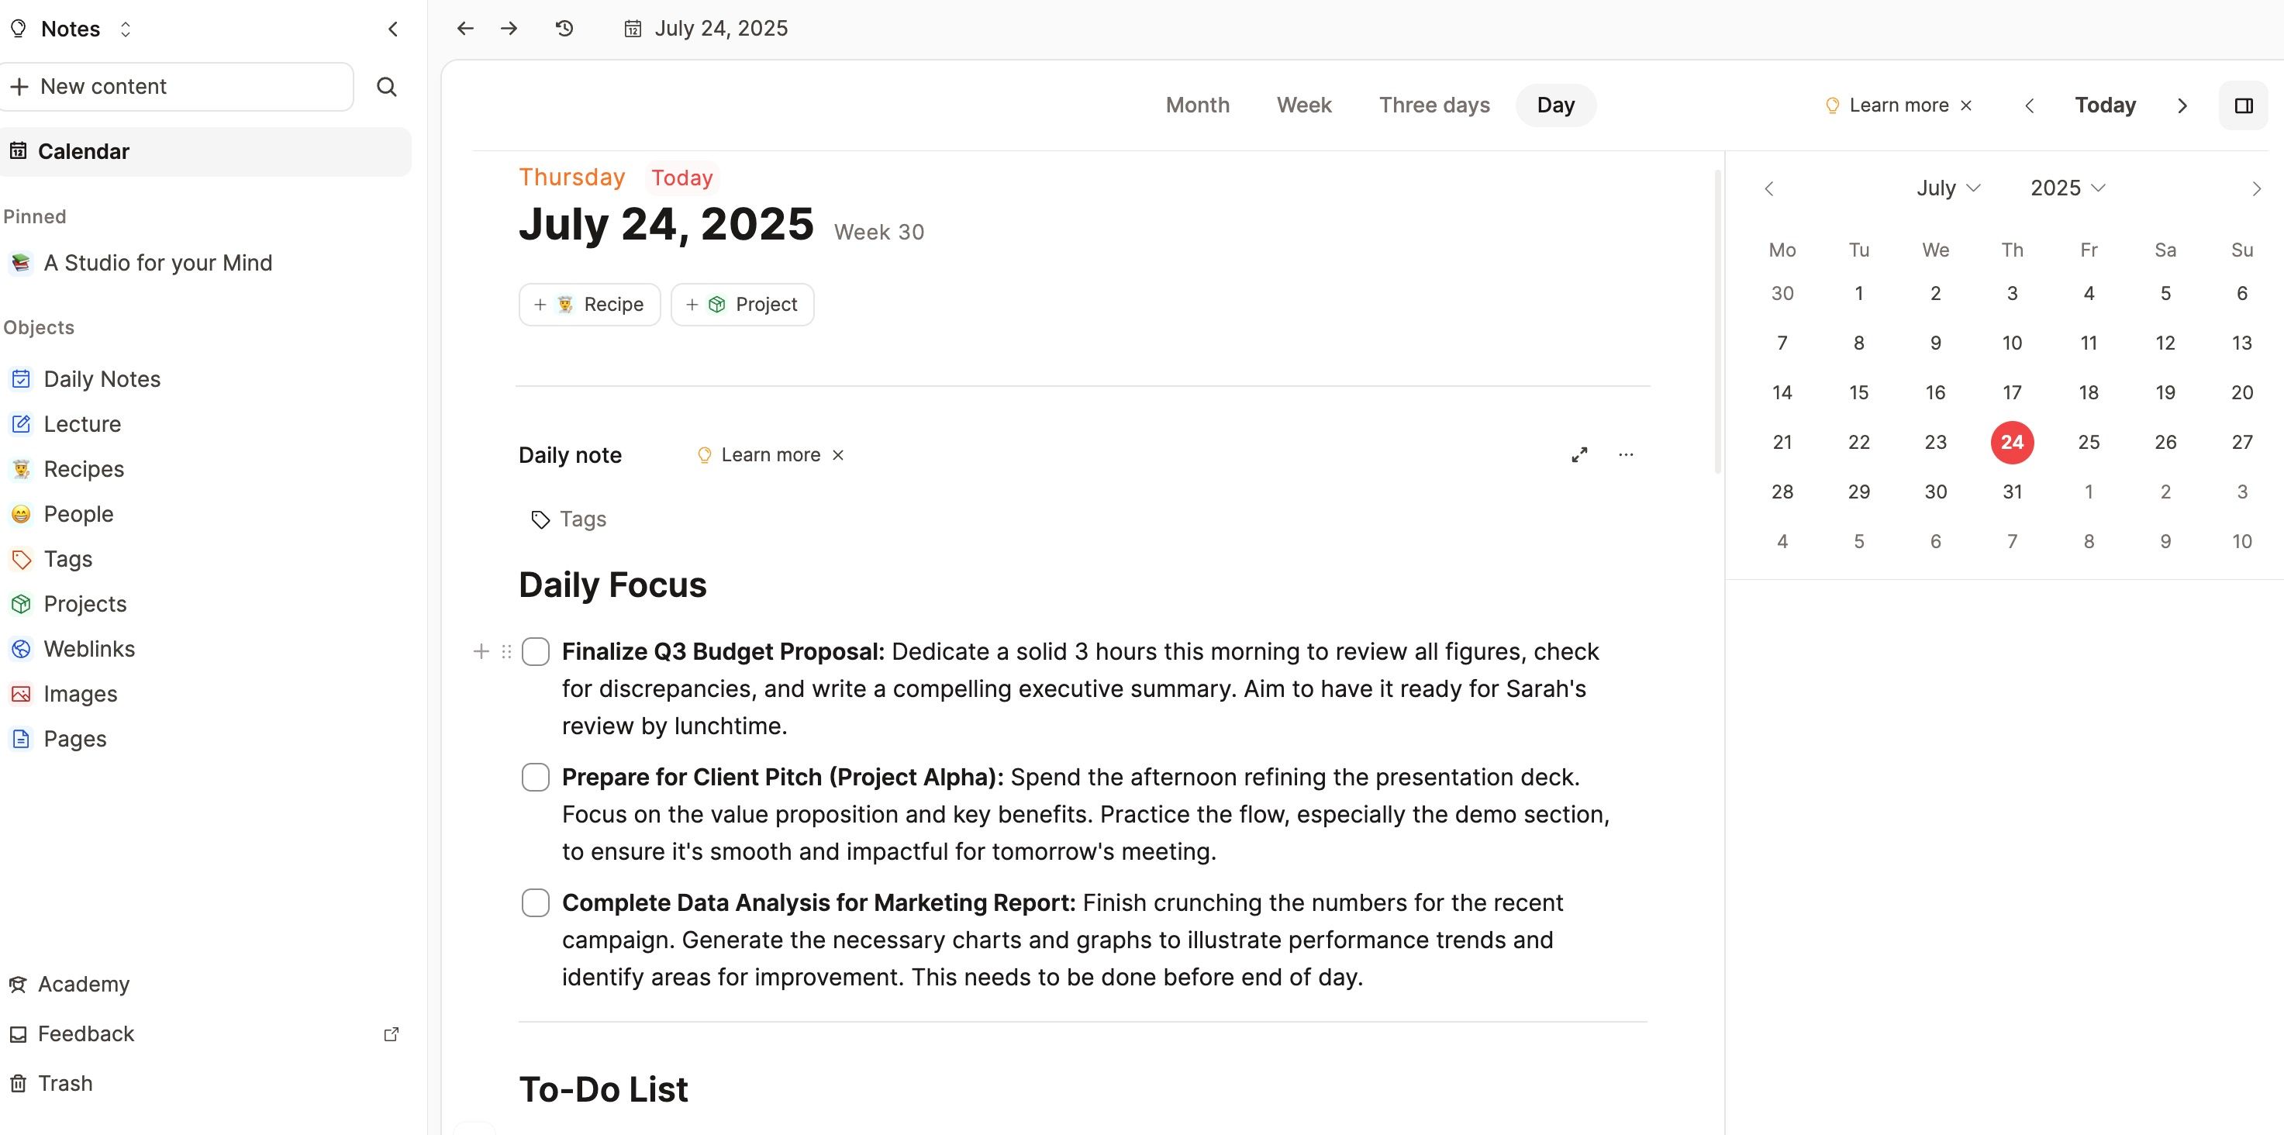This screenshot has height=1135, width=2284.
Task: Switch to the Three days view
Action: (x=1434, y=105)
